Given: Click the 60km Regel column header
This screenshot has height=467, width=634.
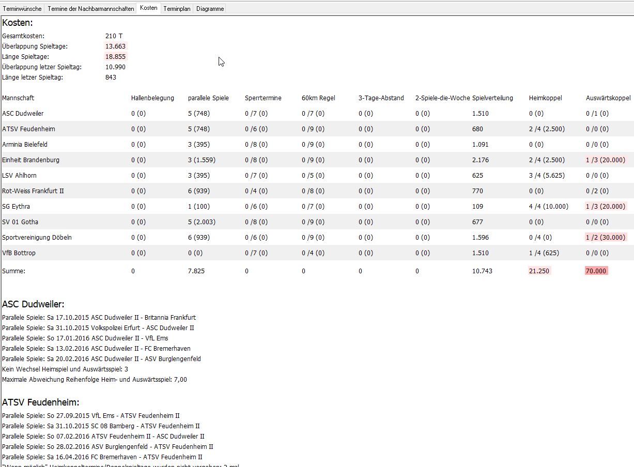Looking at the screenshot, I should pyautogui.click(x=319, y=98).
